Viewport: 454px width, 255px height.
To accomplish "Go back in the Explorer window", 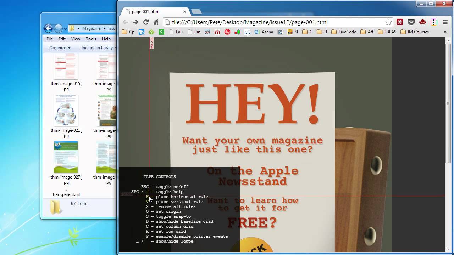I will pos(48,28).
